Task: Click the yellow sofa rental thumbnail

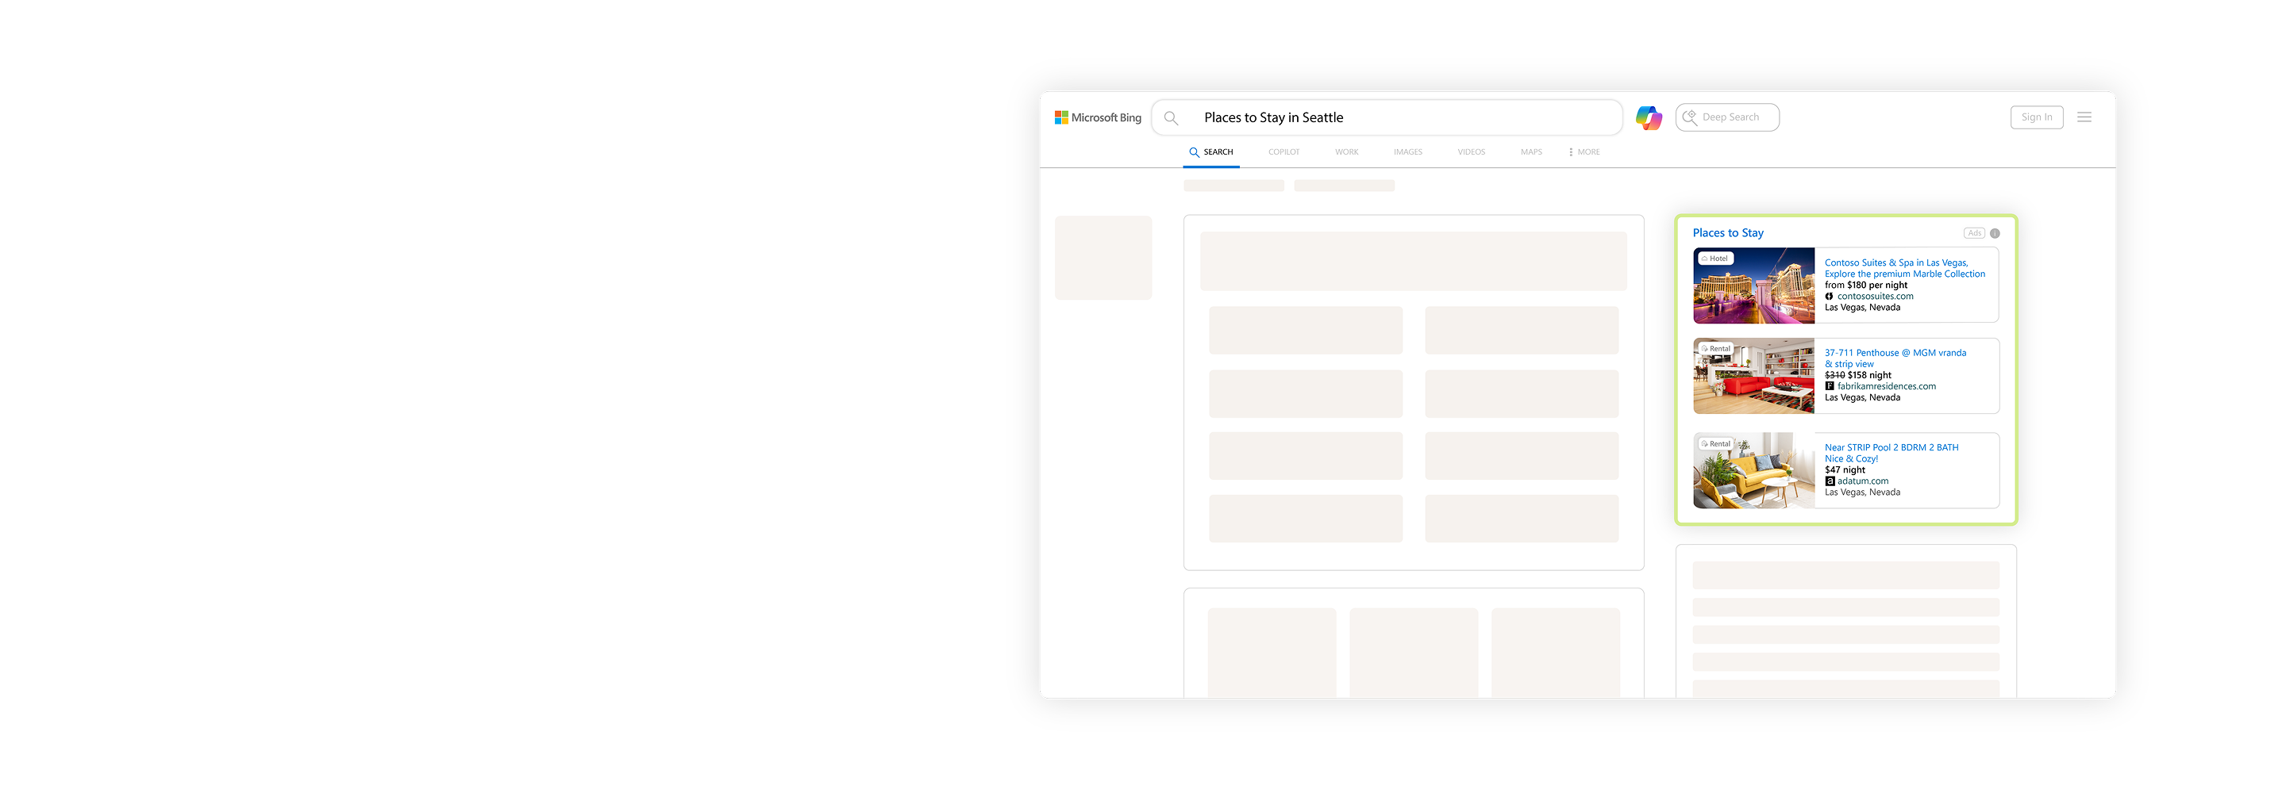Action: click(1753, 471)
